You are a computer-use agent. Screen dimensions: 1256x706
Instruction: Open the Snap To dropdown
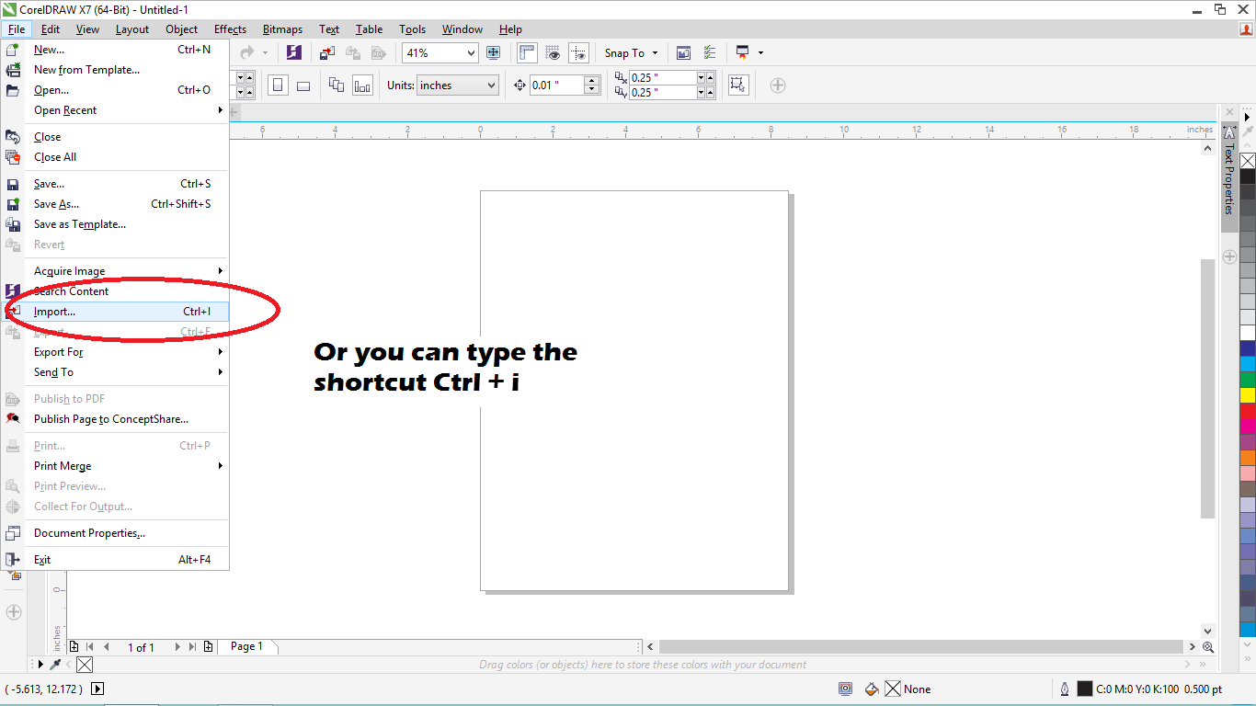click(629, 52)
